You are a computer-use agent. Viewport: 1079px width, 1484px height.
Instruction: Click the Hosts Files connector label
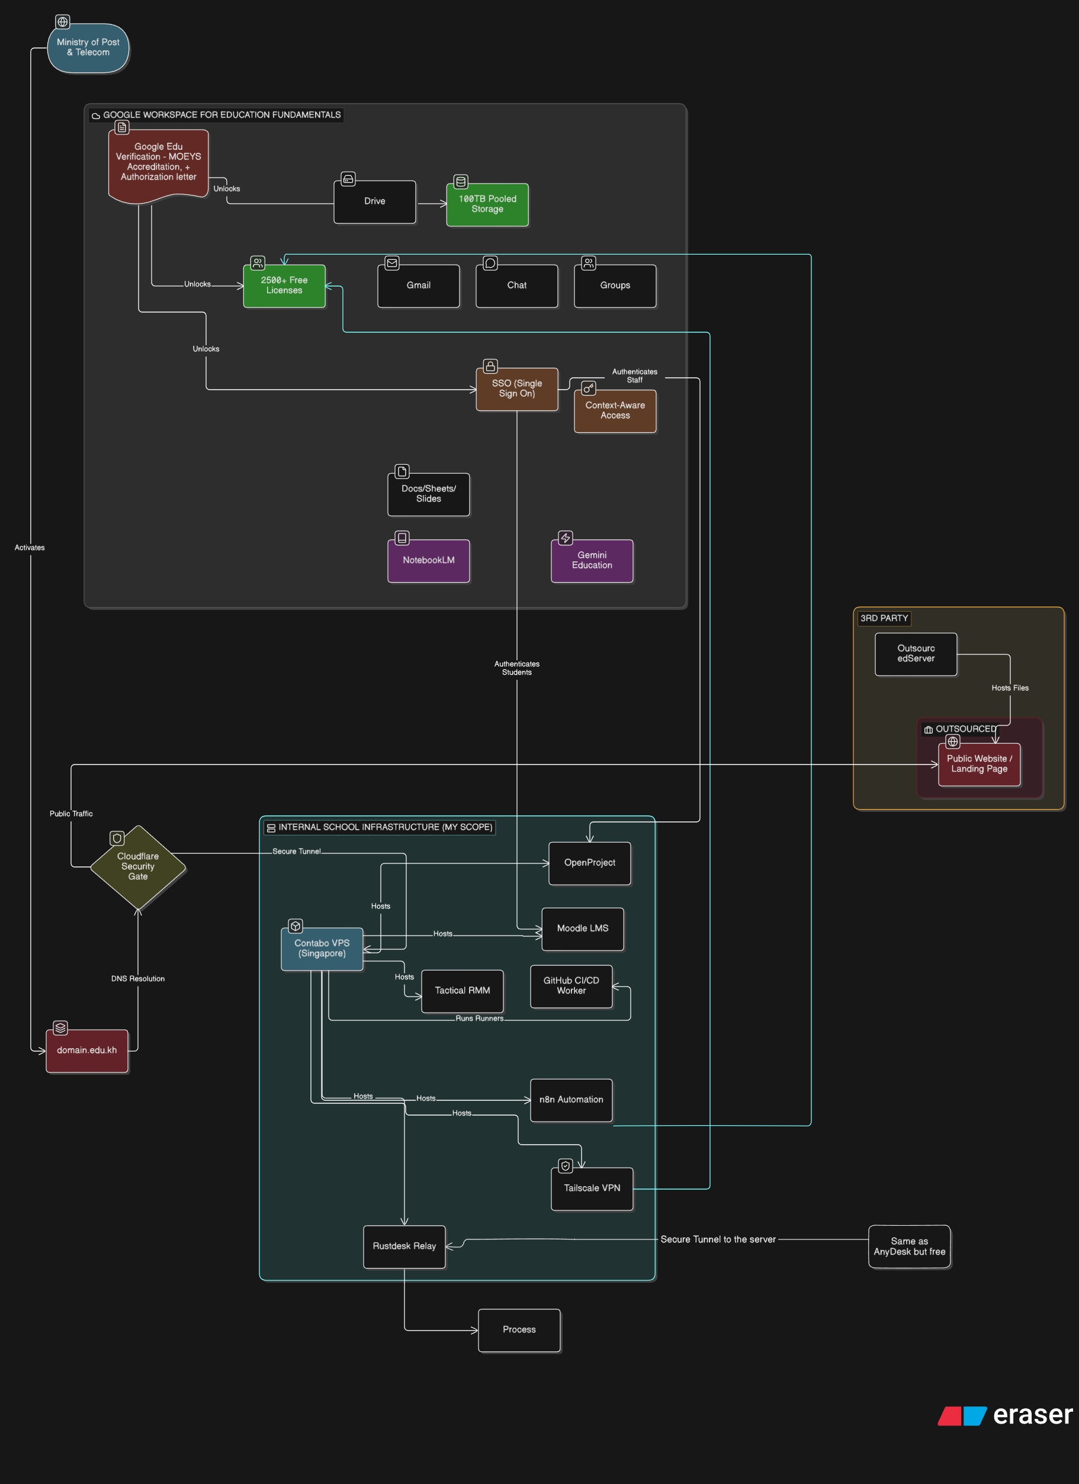pyautogui.click(x=1010, y=688)
